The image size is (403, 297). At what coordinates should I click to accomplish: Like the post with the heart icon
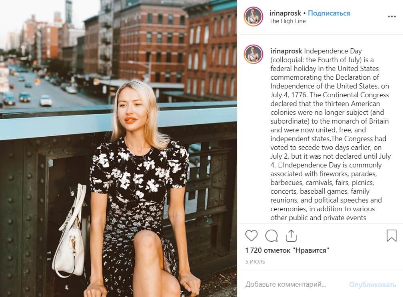(251, 236)
